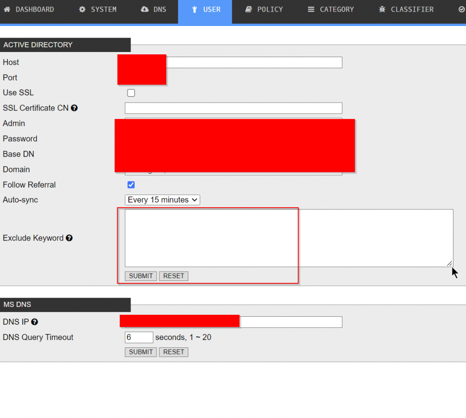
Task: Submit the Active Directory settings
Action: [x=141, y=276]
